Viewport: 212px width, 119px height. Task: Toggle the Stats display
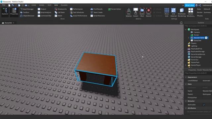pyautogui.click(x=199, y=9)
